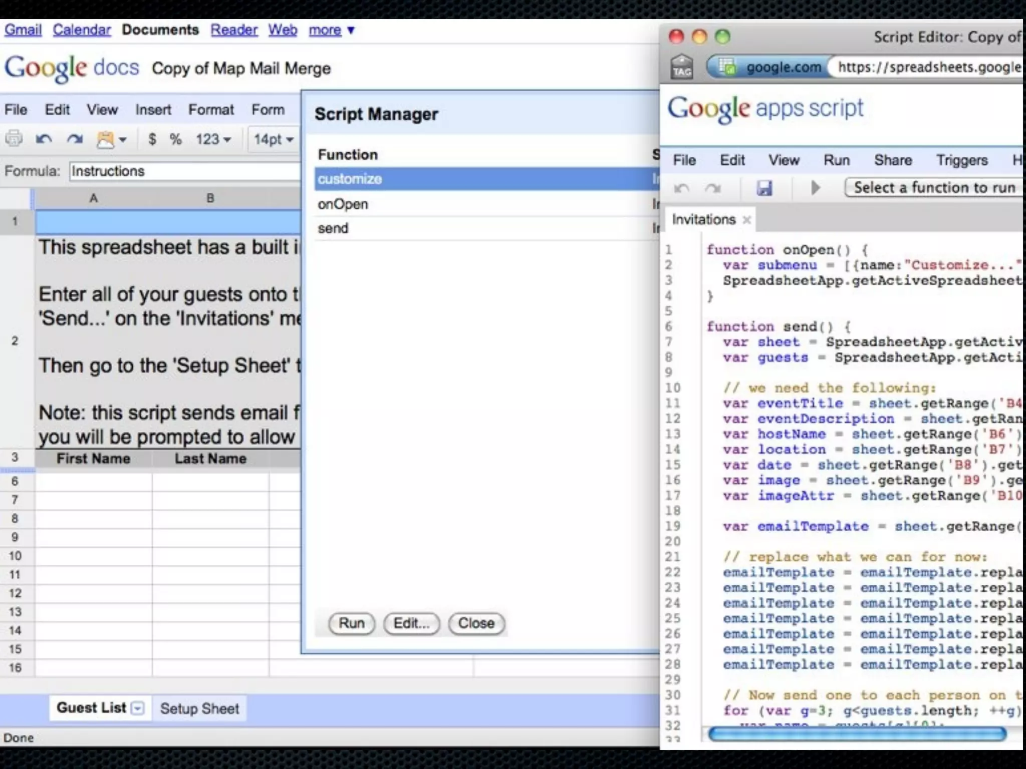Viewport: 1026px width, 769px height.
Task: Open the 123 number format dropdown
Action: click(x=213, y=139)
